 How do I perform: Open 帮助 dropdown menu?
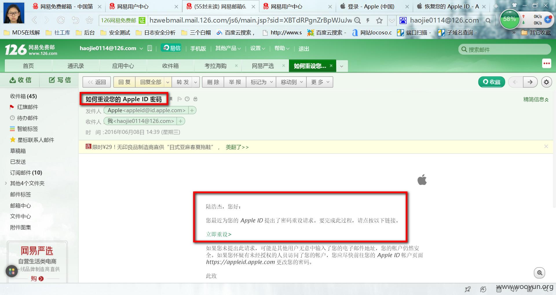(282, 48)
